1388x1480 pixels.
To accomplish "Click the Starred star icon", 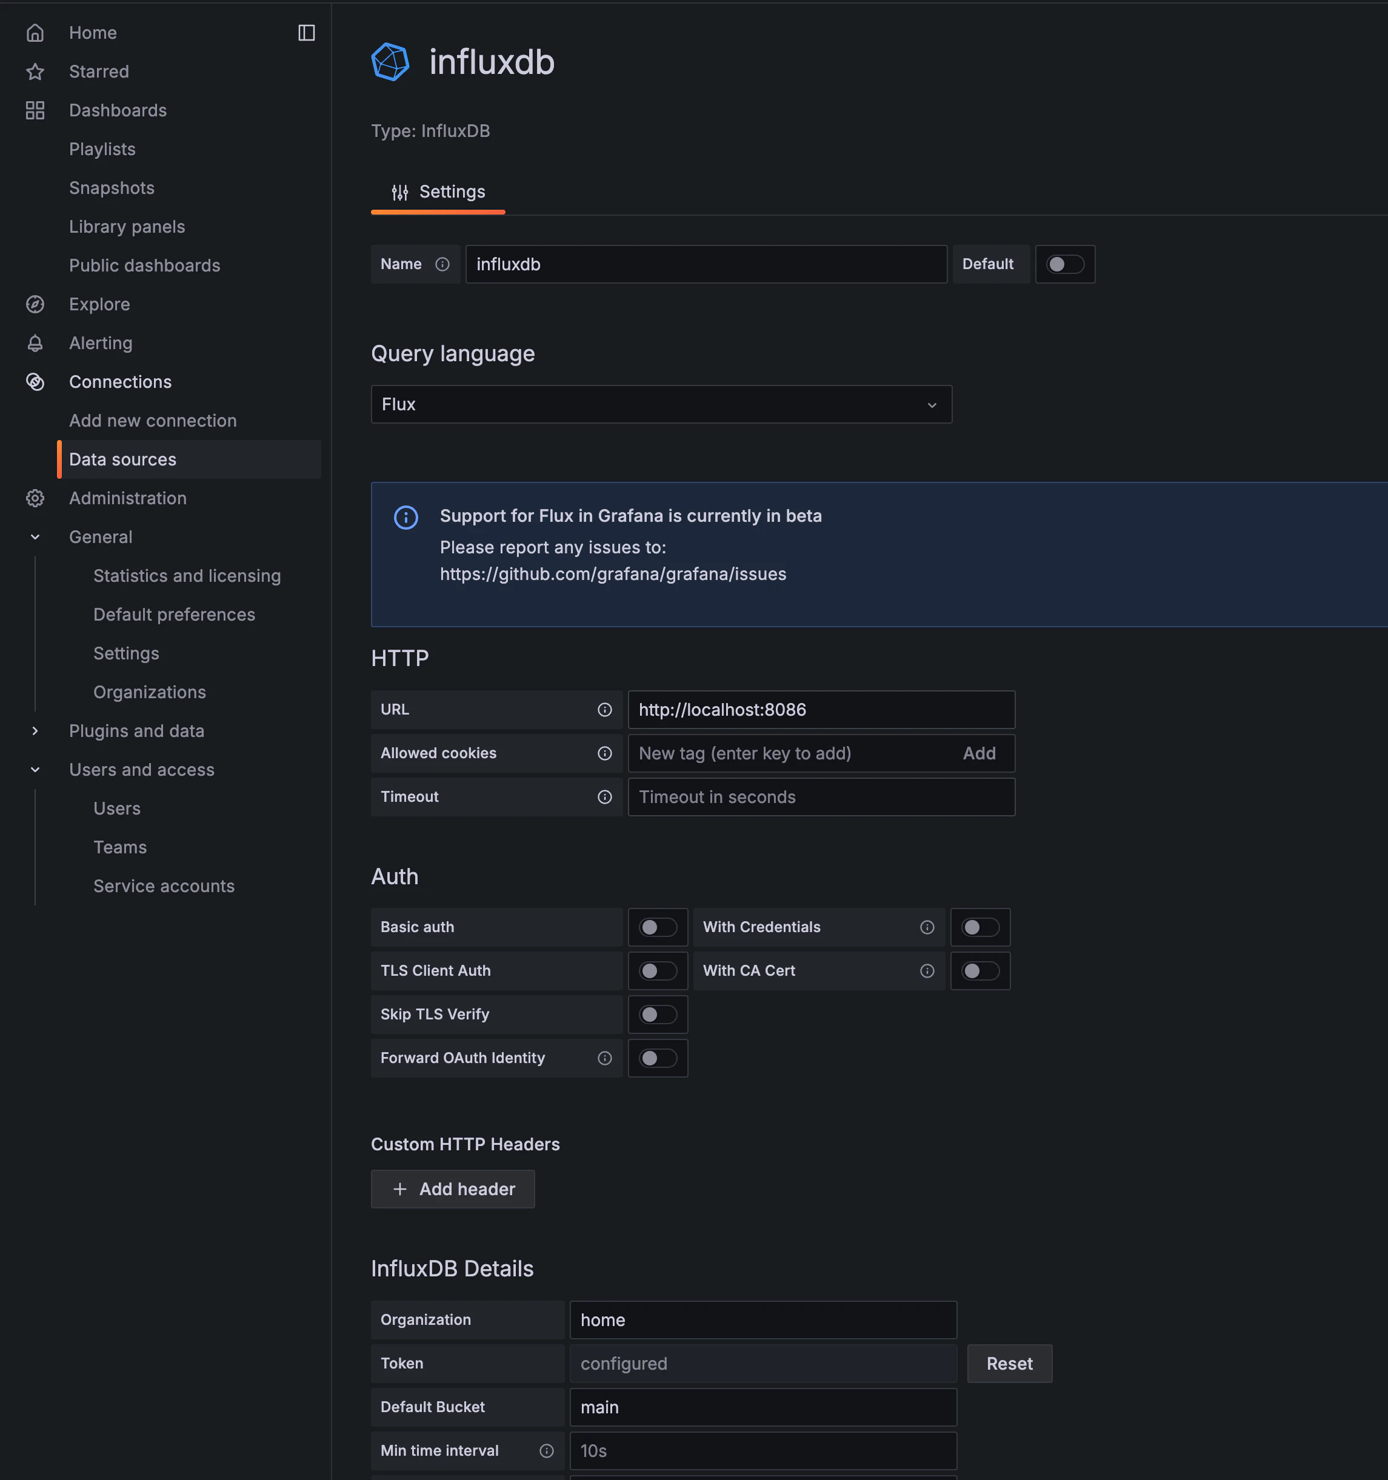I will click(x=35, y=72).
